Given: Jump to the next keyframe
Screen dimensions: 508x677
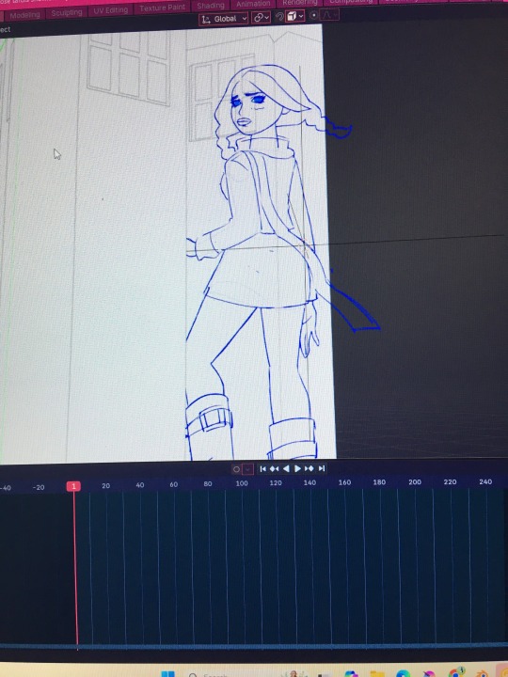Looking at the screenshot, I should [x=310, y=469].
